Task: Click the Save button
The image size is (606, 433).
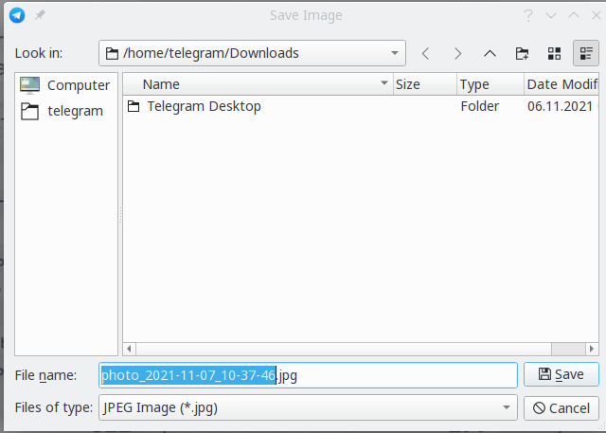Action: coord(561,374)
